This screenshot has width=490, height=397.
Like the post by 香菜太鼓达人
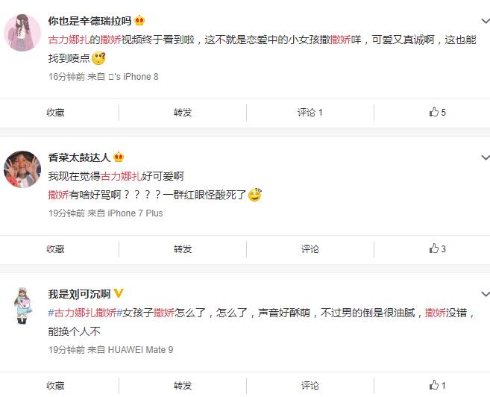(x=437, y=248)
